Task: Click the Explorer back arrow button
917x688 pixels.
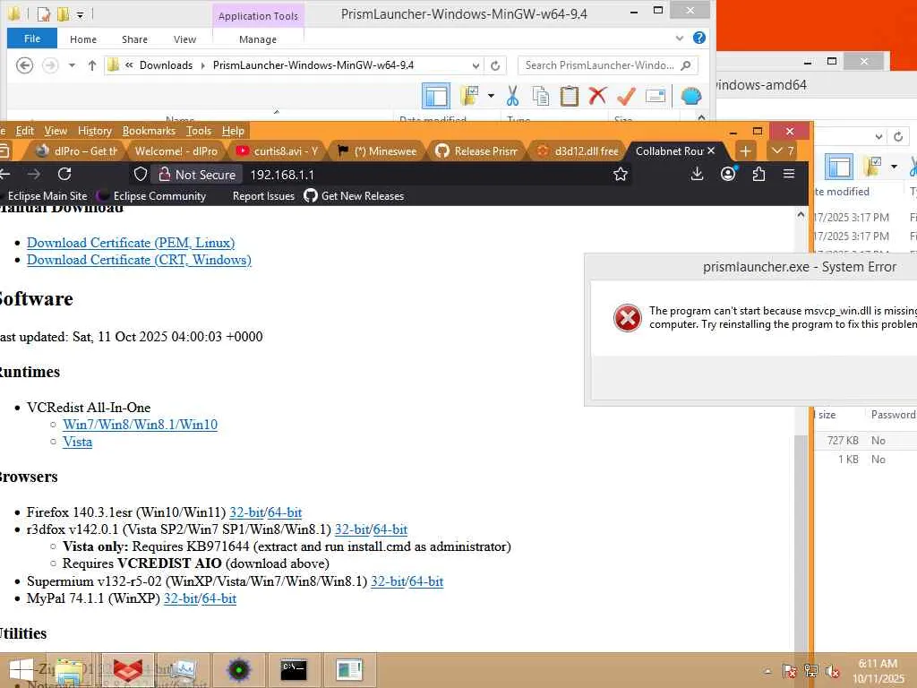Action: tap(24, 64)
